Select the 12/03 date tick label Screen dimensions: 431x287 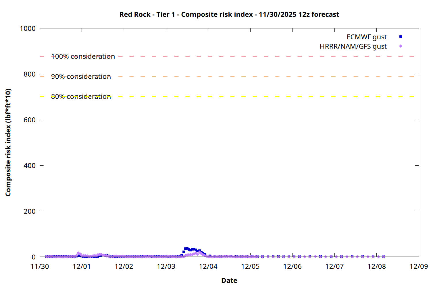[x=166, y=267]
